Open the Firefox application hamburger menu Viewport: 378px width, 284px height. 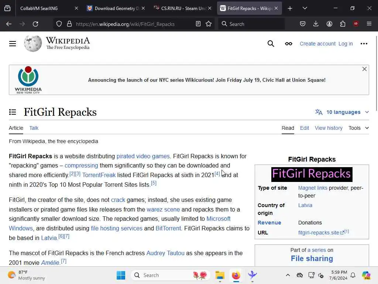point(369,24)
